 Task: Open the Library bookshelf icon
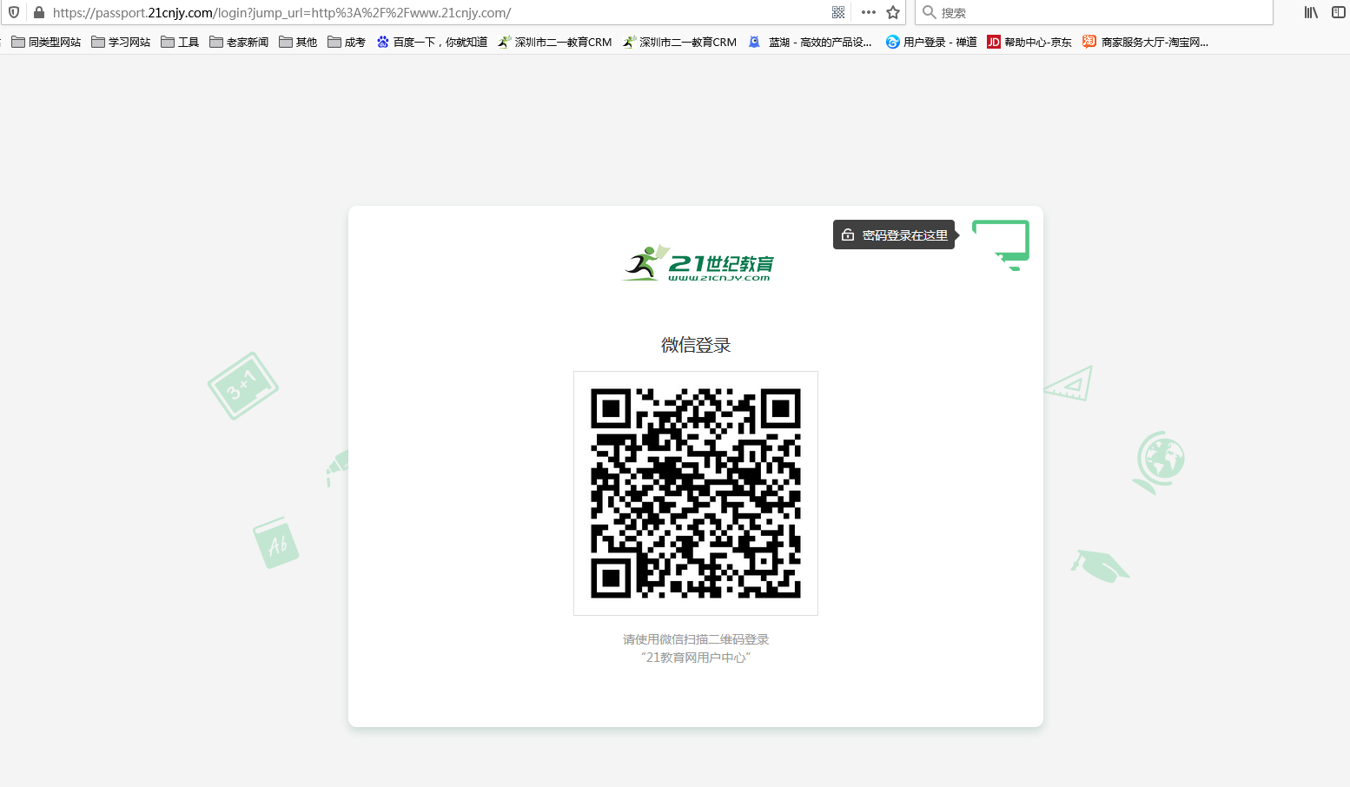pyautogui.click(x=1311, y=12)
